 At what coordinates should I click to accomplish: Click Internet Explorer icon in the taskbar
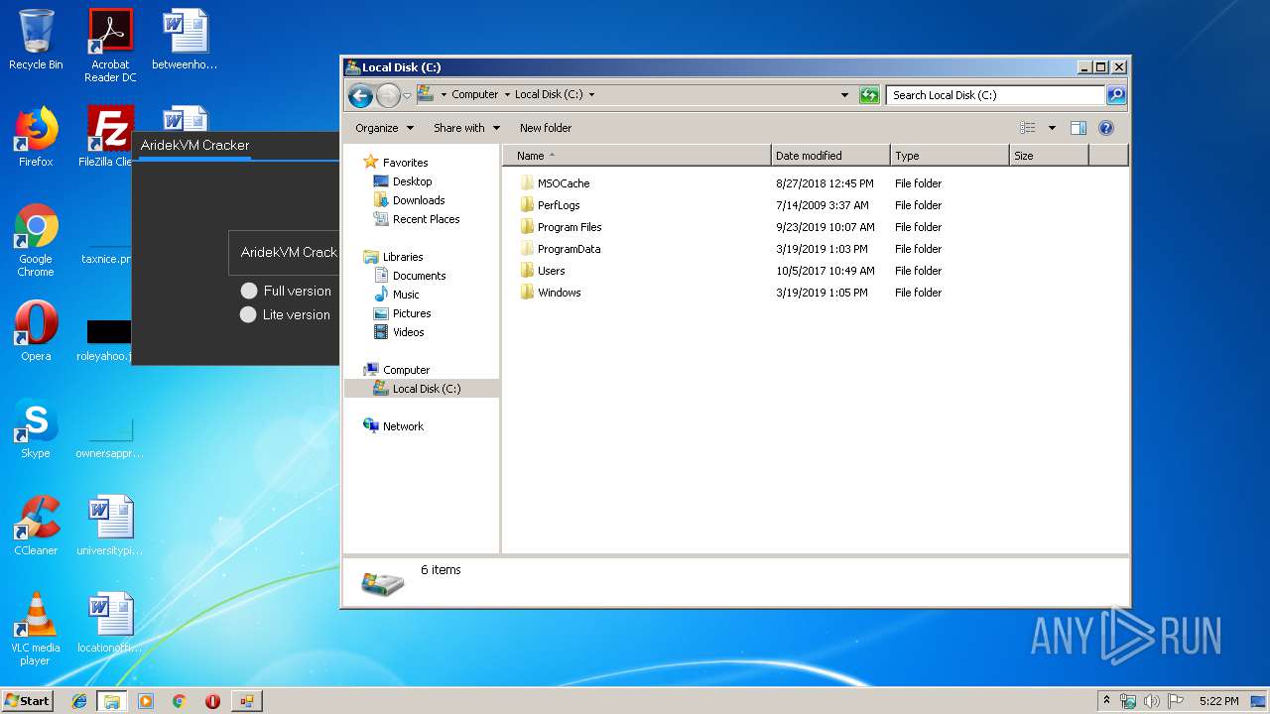coord(79,701)
